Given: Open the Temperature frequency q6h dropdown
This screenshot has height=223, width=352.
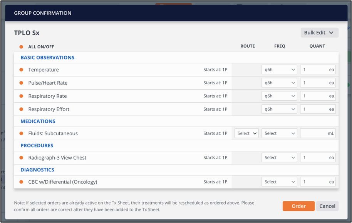Looking at the screenshot, I should coord(279,70).
